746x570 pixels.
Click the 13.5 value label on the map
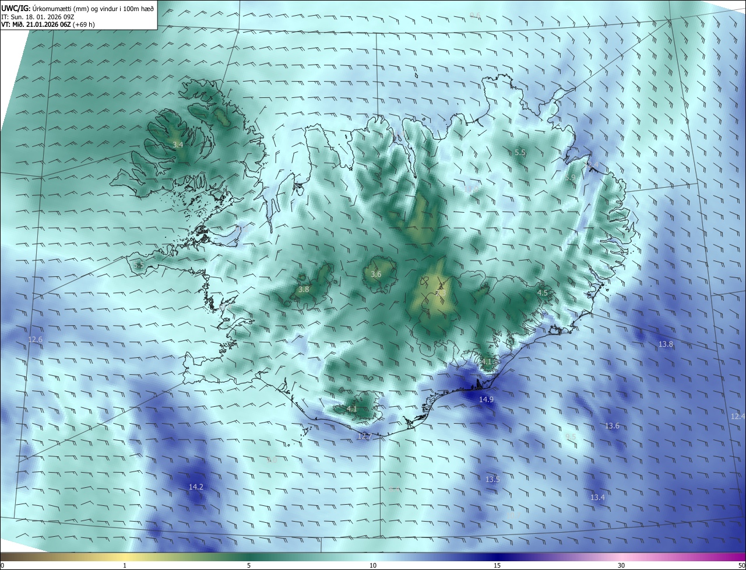tap(492, 479)
